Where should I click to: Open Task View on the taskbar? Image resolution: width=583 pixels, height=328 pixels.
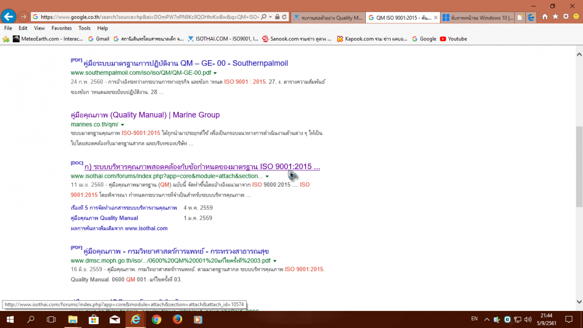pos(51,319)
